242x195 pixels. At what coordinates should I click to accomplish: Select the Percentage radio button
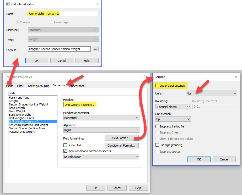[x=51, y=22]
